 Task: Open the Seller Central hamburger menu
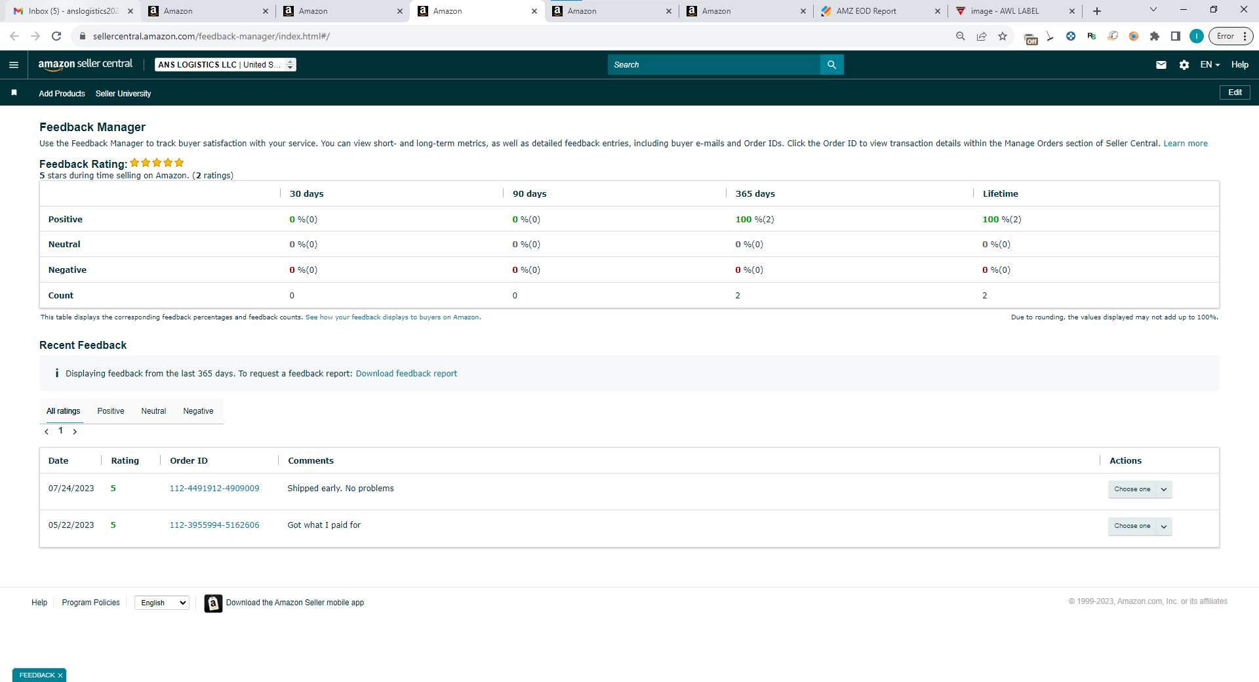click(14, 65)
